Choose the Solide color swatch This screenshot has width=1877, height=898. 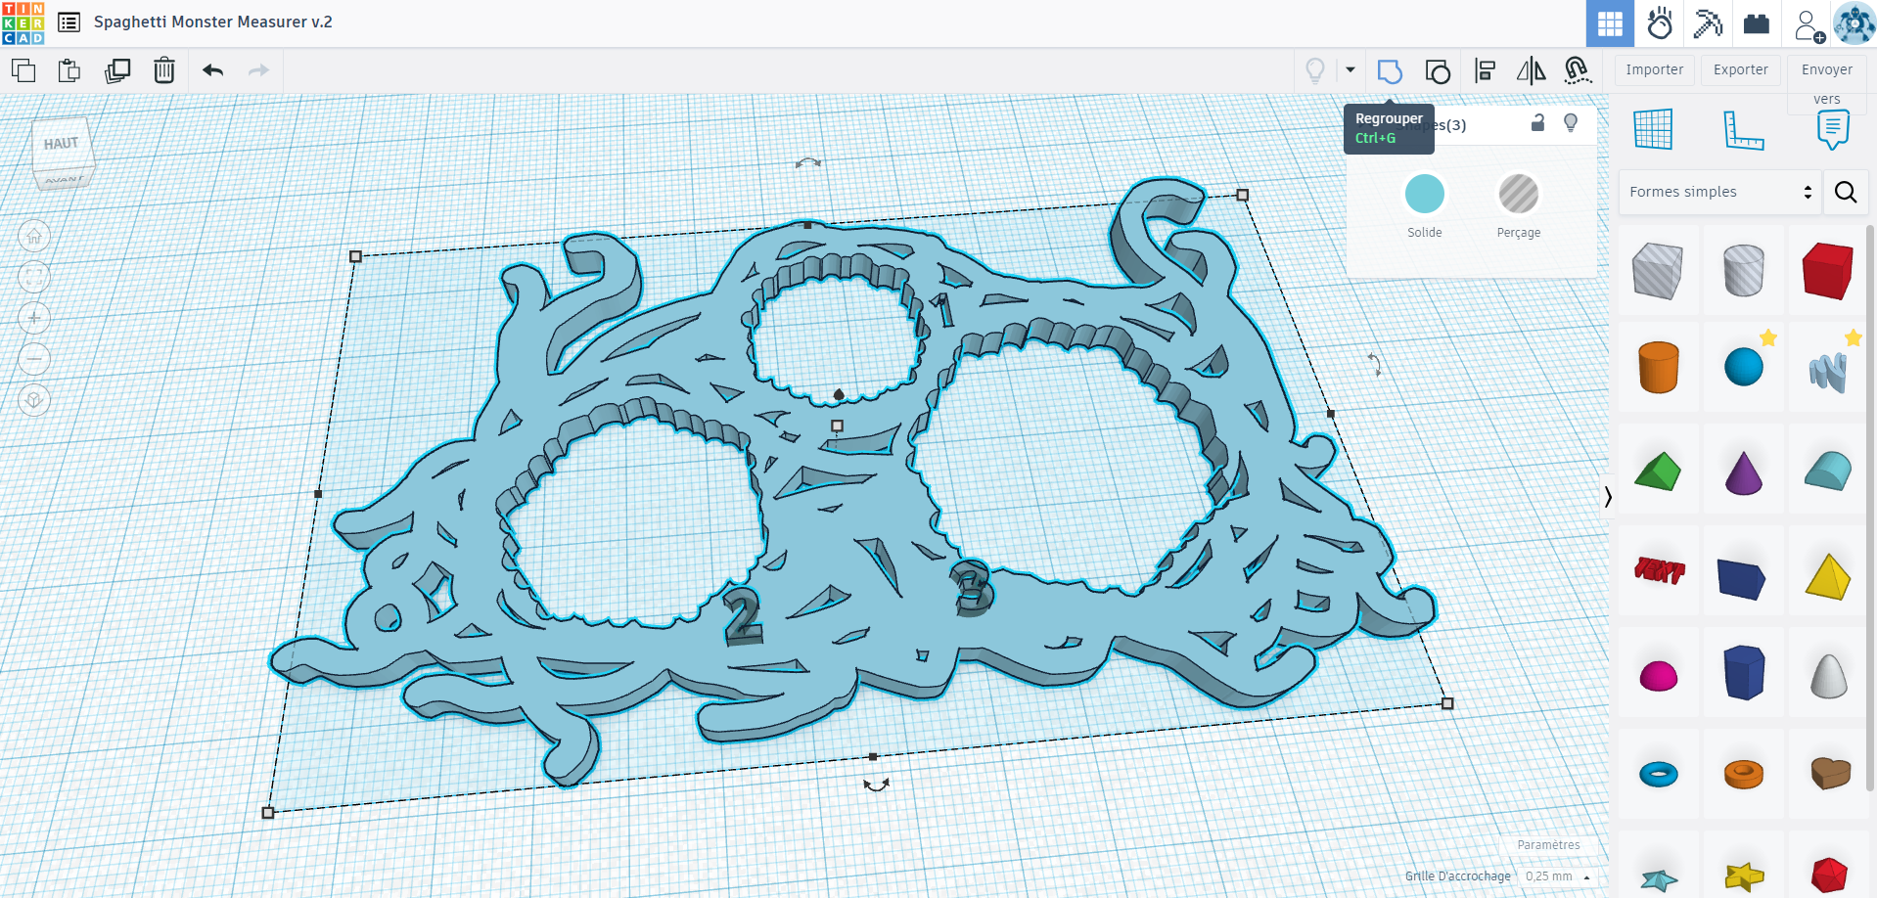(x=1425, y=194)
